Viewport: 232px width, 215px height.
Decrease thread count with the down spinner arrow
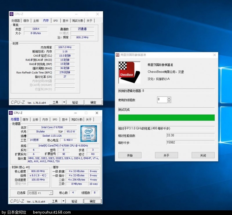point(169,101)
